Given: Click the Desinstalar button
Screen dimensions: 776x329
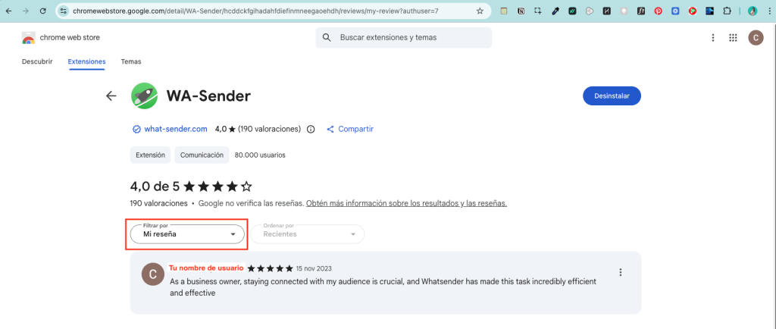Looking at the screenshot, I should click(612, 96).
